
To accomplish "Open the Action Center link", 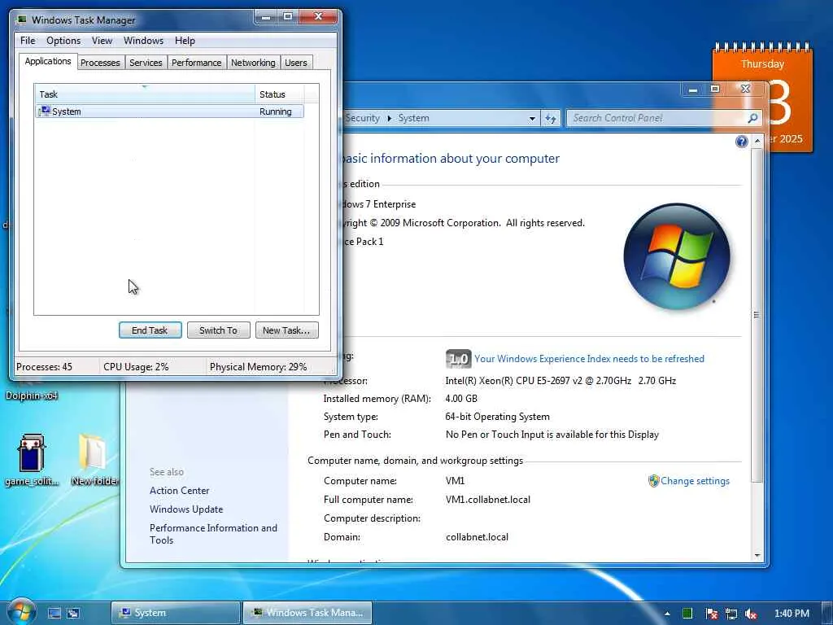I will pos(179,491).
